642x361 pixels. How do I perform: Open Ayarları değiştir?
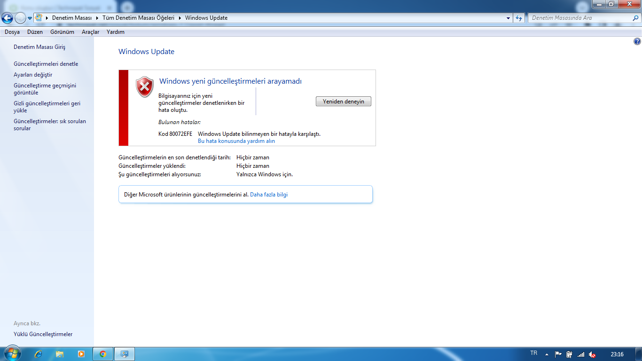33,75
